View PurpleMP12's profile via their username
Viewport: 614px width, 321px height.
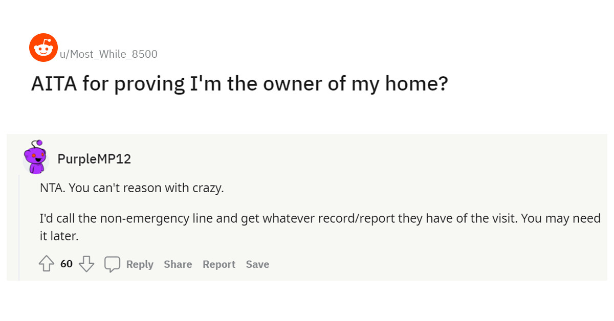coord(94,159)
